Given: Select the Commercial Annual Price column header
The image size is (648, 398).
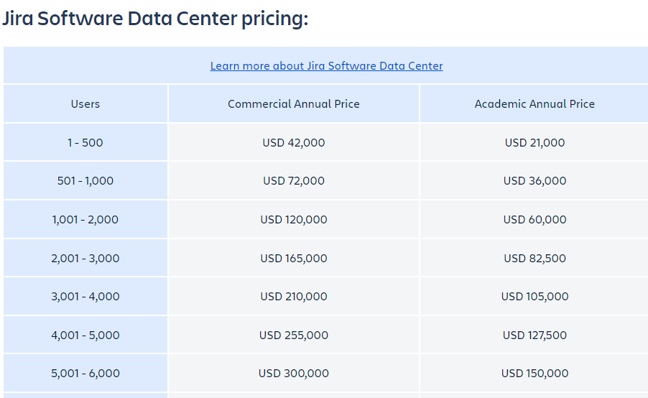Looking at the screenshot, I should (294, 104).
